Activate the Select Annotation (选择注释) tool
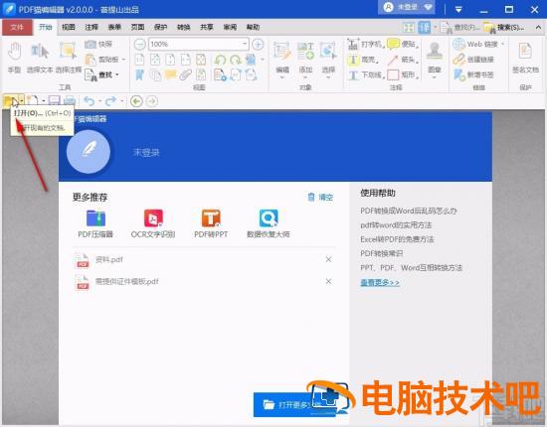547x427 pixels. tap(69, 58)
